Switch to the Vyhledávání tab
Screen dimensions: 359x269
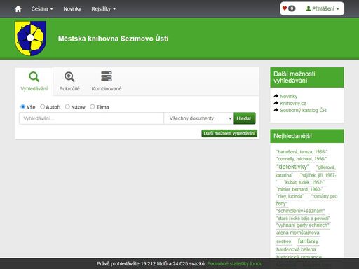pyautogui.click(x=34, y=81)
